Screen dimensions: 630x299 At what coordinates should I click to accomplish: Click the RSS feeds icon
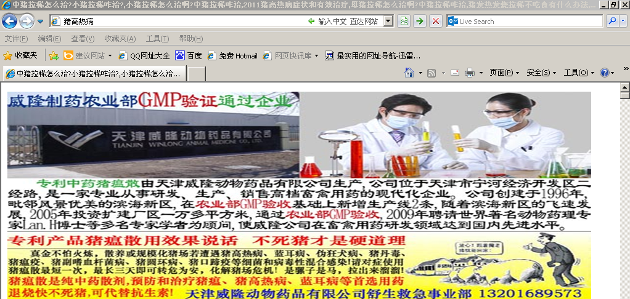point(432,73)
